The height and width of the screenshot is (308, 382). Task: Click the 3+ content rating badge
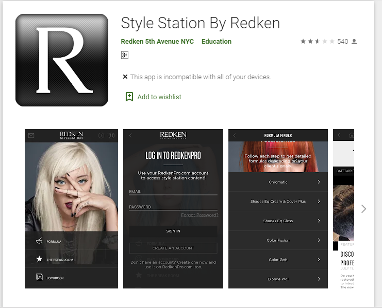125,55
